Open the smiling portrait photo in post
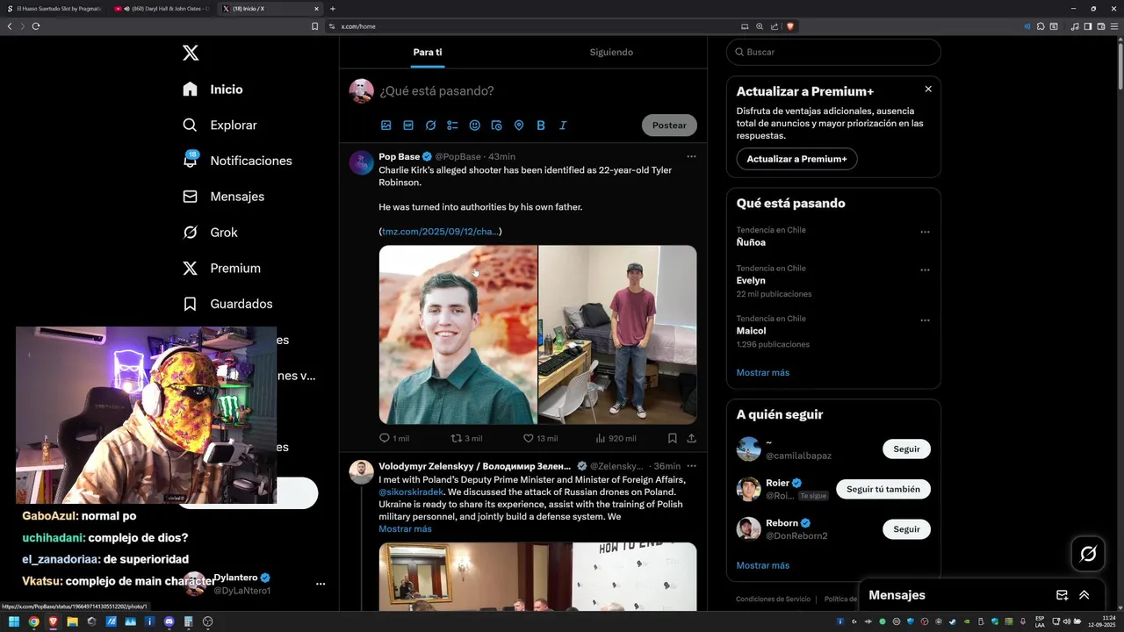The width and height of the screenshot is (1124, 632). pos(458,334)
